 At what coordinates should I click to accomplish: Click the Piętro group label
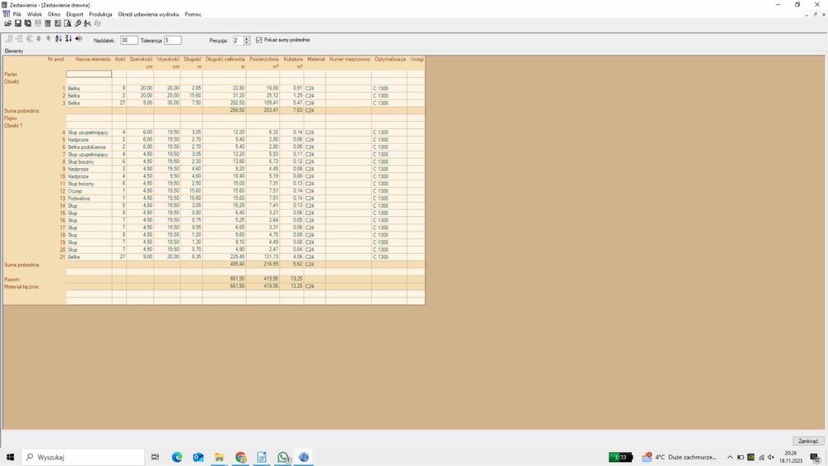coord(11,118)
